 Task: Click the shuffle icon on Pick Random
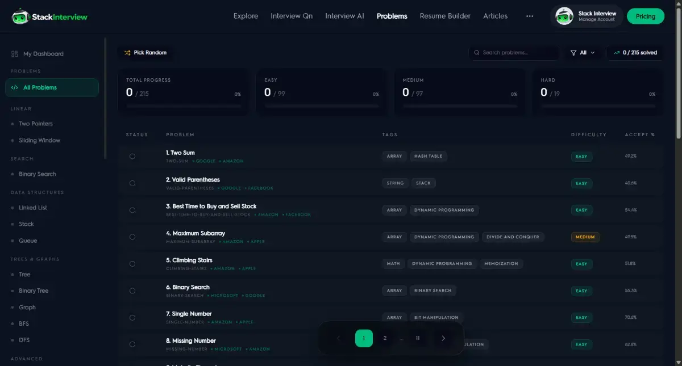pos(127,53)
